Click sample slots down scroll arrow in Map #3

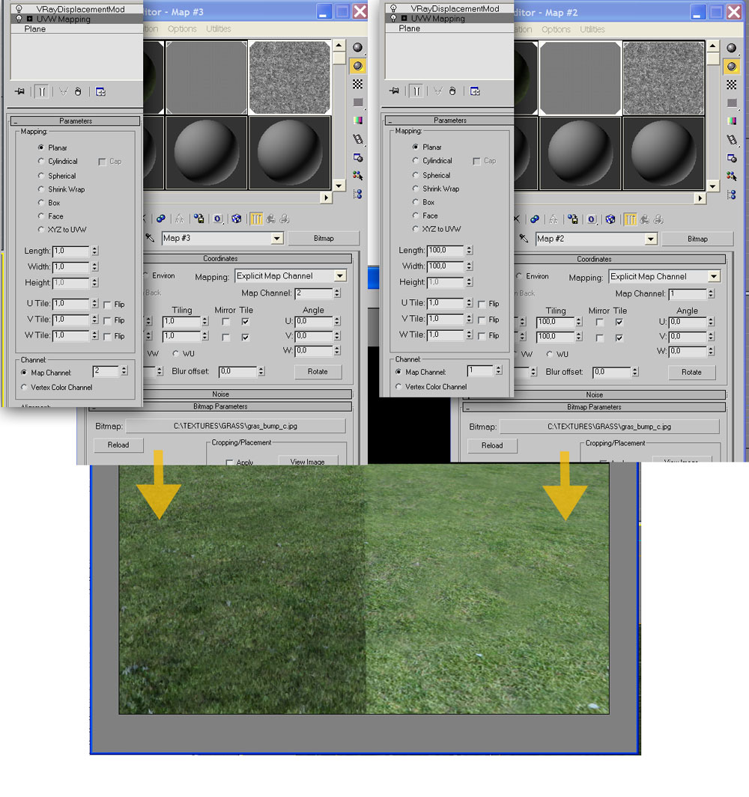point(339,186)
